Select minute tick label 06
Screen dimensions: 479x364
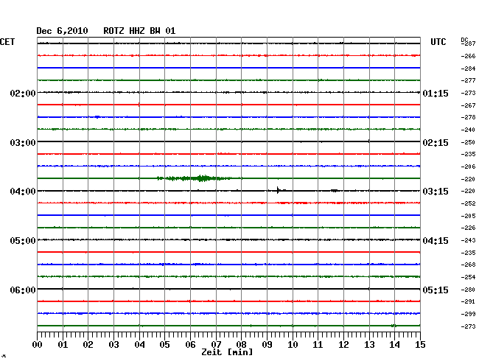190,344
